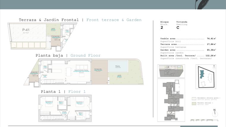Click the north arrow compass icon
Viewport: 226px width, 127px height.
215,113
